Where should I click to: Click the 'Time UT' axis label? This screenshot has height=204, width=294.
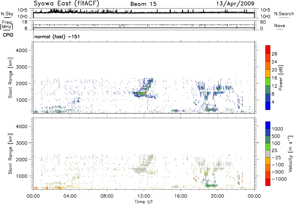tap(144, 202)
